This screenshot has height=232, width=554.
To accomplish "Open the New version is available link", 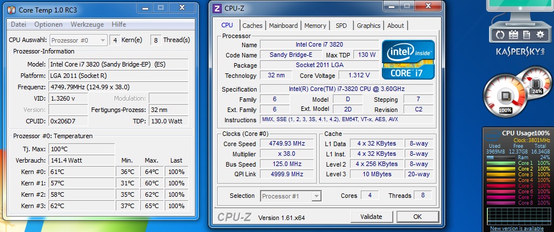I will click(x=517, y=229).
